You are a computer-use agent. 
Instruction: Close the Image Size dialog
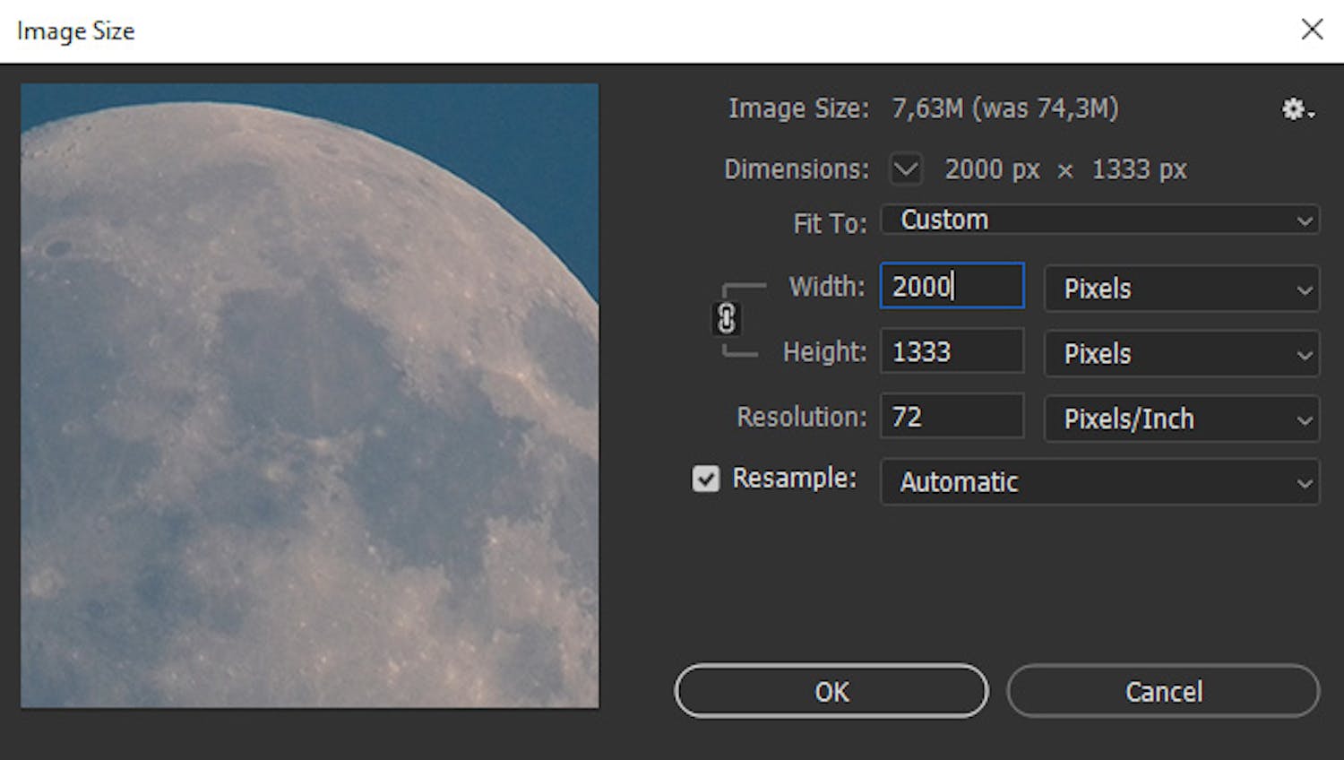[1312, 29]
